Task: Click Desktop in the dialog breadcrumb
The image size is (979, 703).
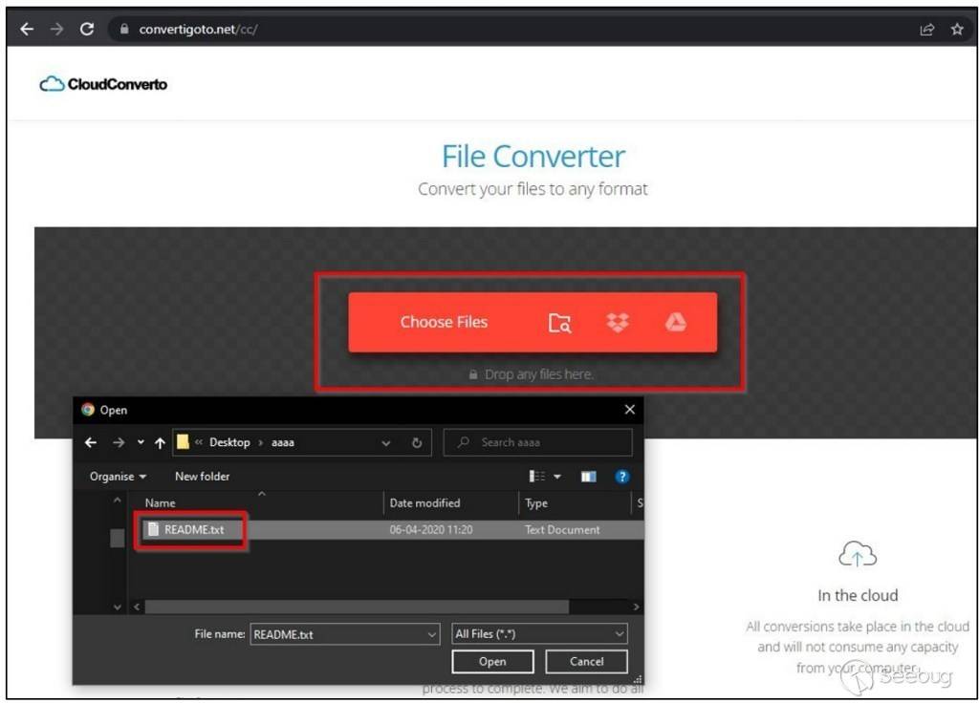Action: (x=229, y=442)
